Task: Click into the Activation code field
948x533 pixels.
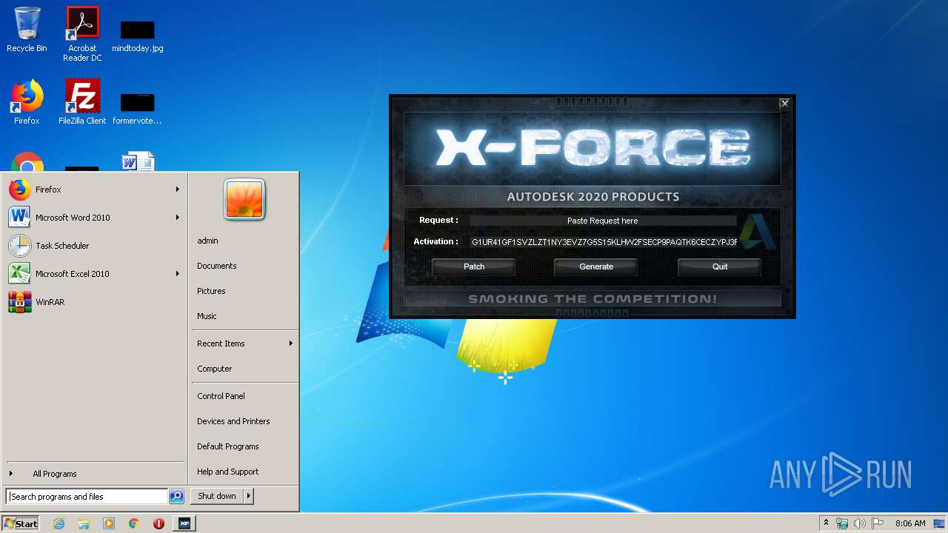Action: tap(604, 242)
